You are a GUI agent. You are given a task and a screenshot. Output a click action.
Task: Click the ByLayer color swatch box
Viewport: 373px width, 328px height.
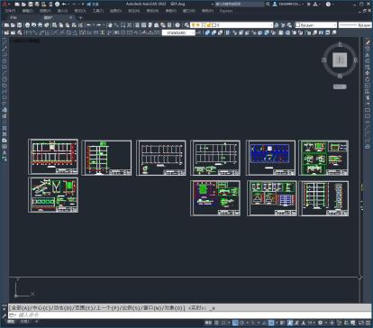pyautogui.click(x=298, y=25)
